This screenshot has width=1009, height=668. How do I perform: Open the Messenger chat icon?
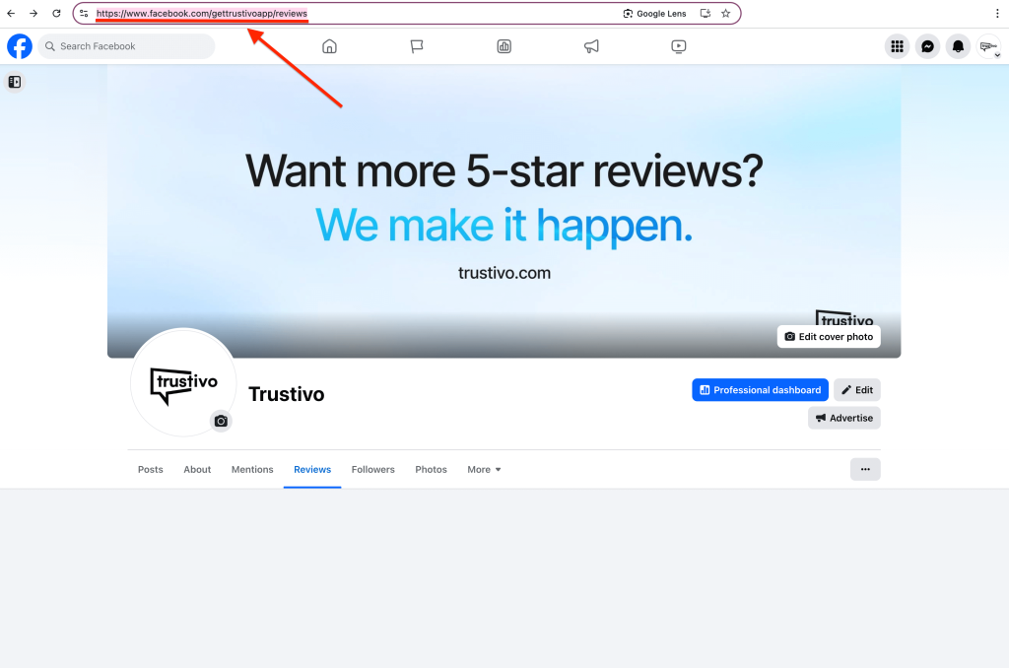coord(927,46)
